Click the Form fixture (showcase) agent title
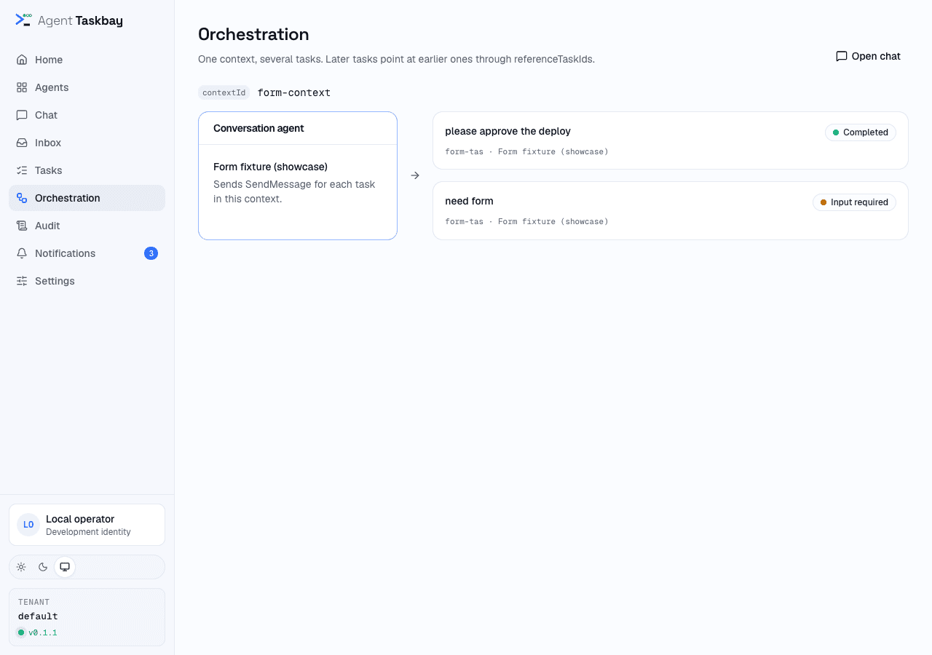This screenshot has width=932, height=655. point(270,167)
